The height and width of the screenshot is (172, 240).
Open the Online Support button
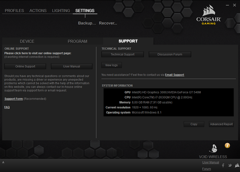pos(25,66)
